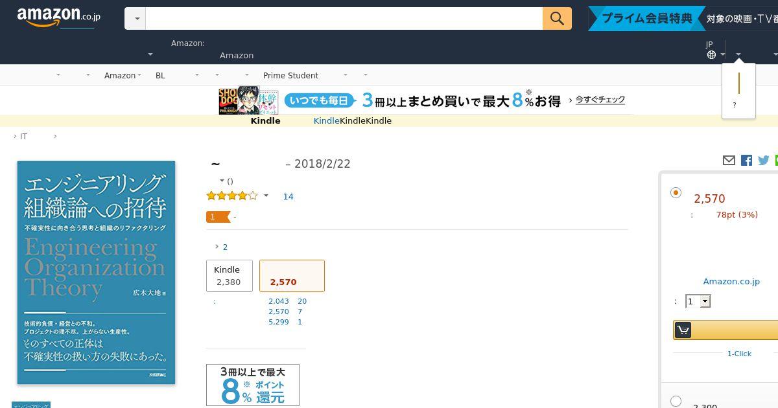
Task: Click the IT breadcrumb link
Action: tap(24, 137)
